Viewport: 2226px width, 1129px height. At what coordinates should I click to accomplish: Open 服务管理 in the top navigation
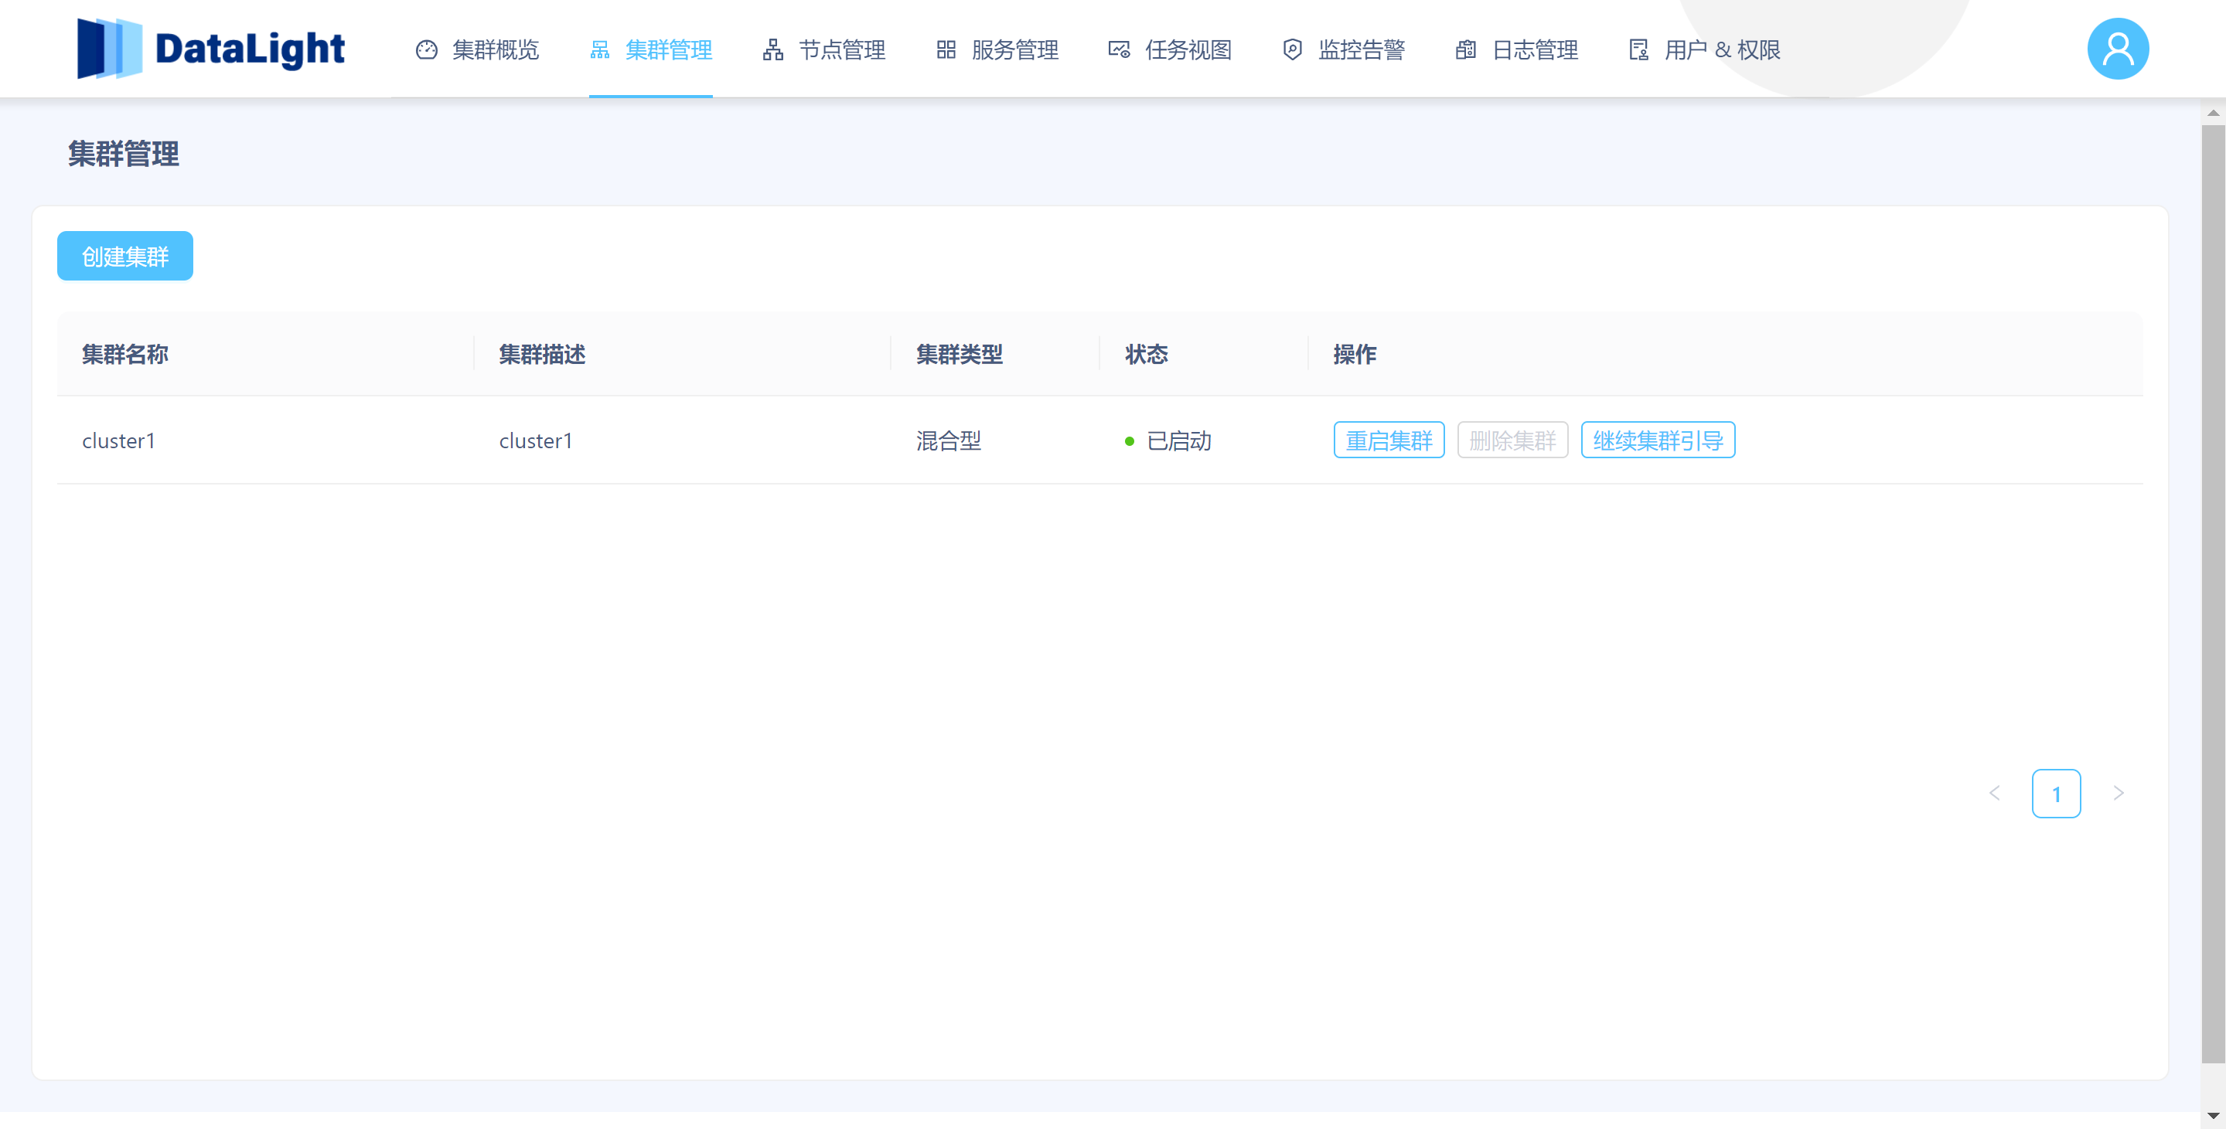[x=997, y=50]
